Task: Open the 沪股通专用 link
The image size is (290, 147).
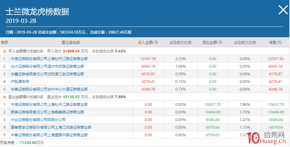Action: pyautogui.click(x=20, y=81)
